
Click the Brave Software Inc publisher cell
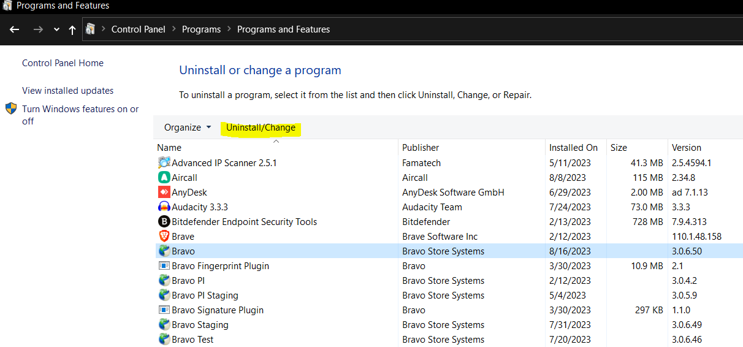440,237
